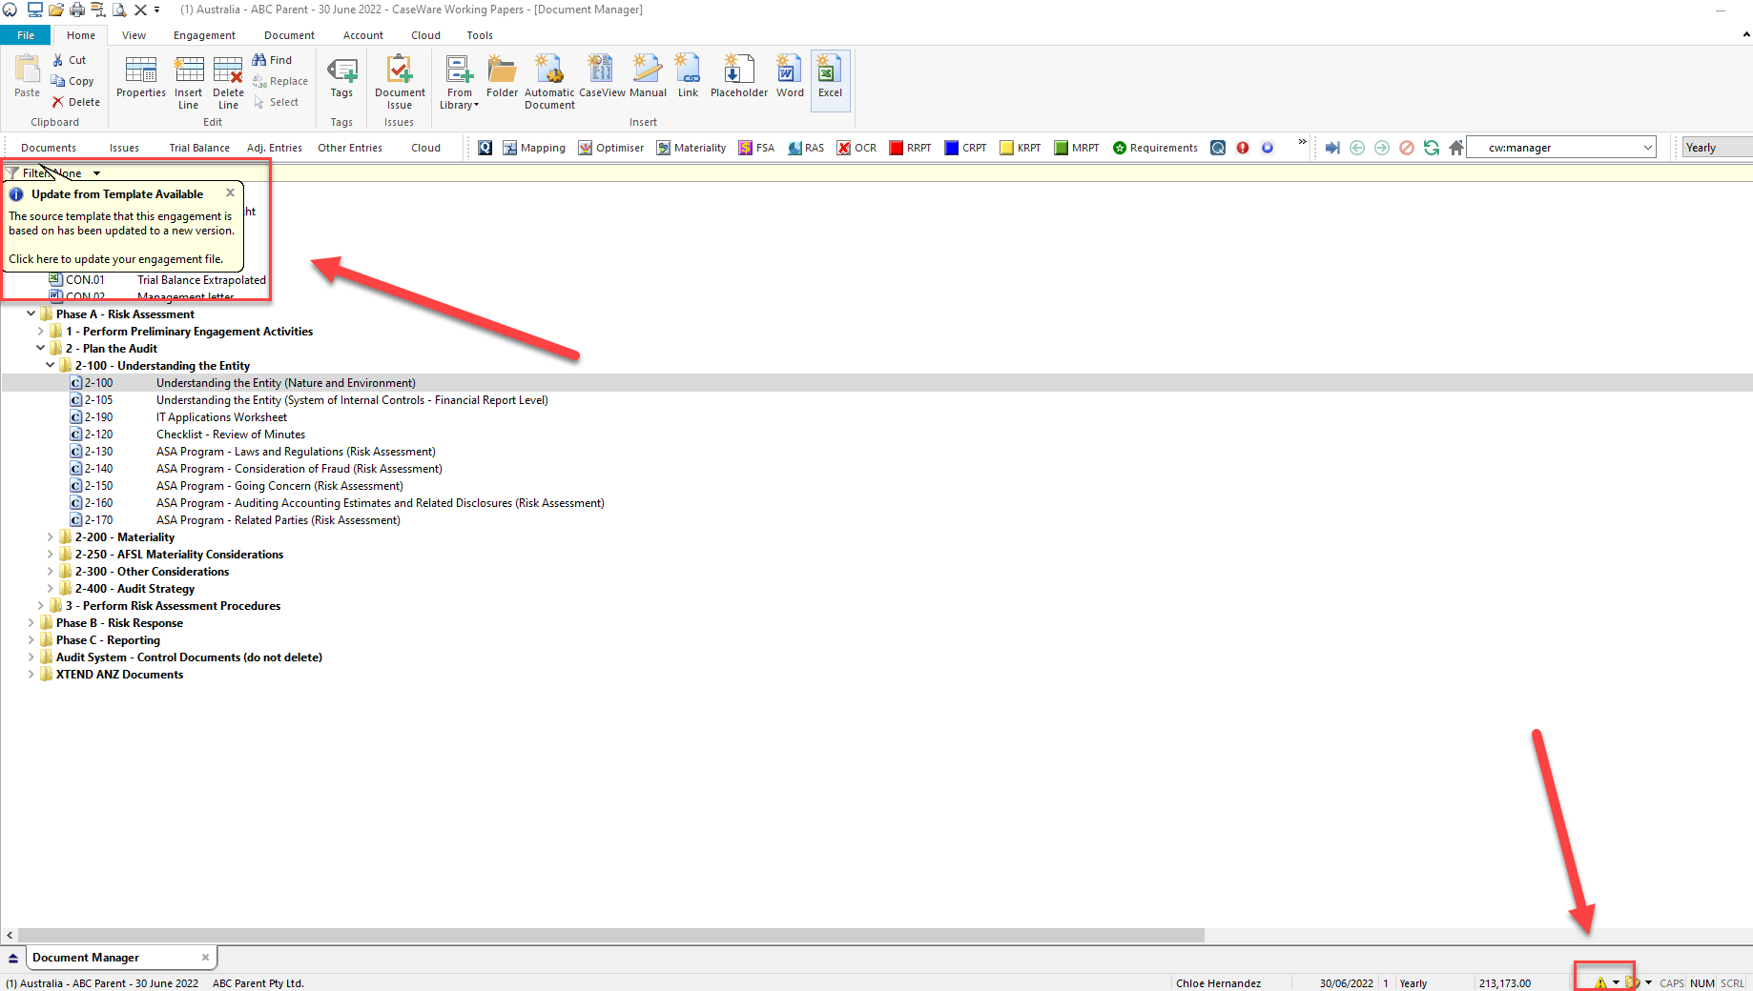Open the From Library dropdown

click(459, 82)
